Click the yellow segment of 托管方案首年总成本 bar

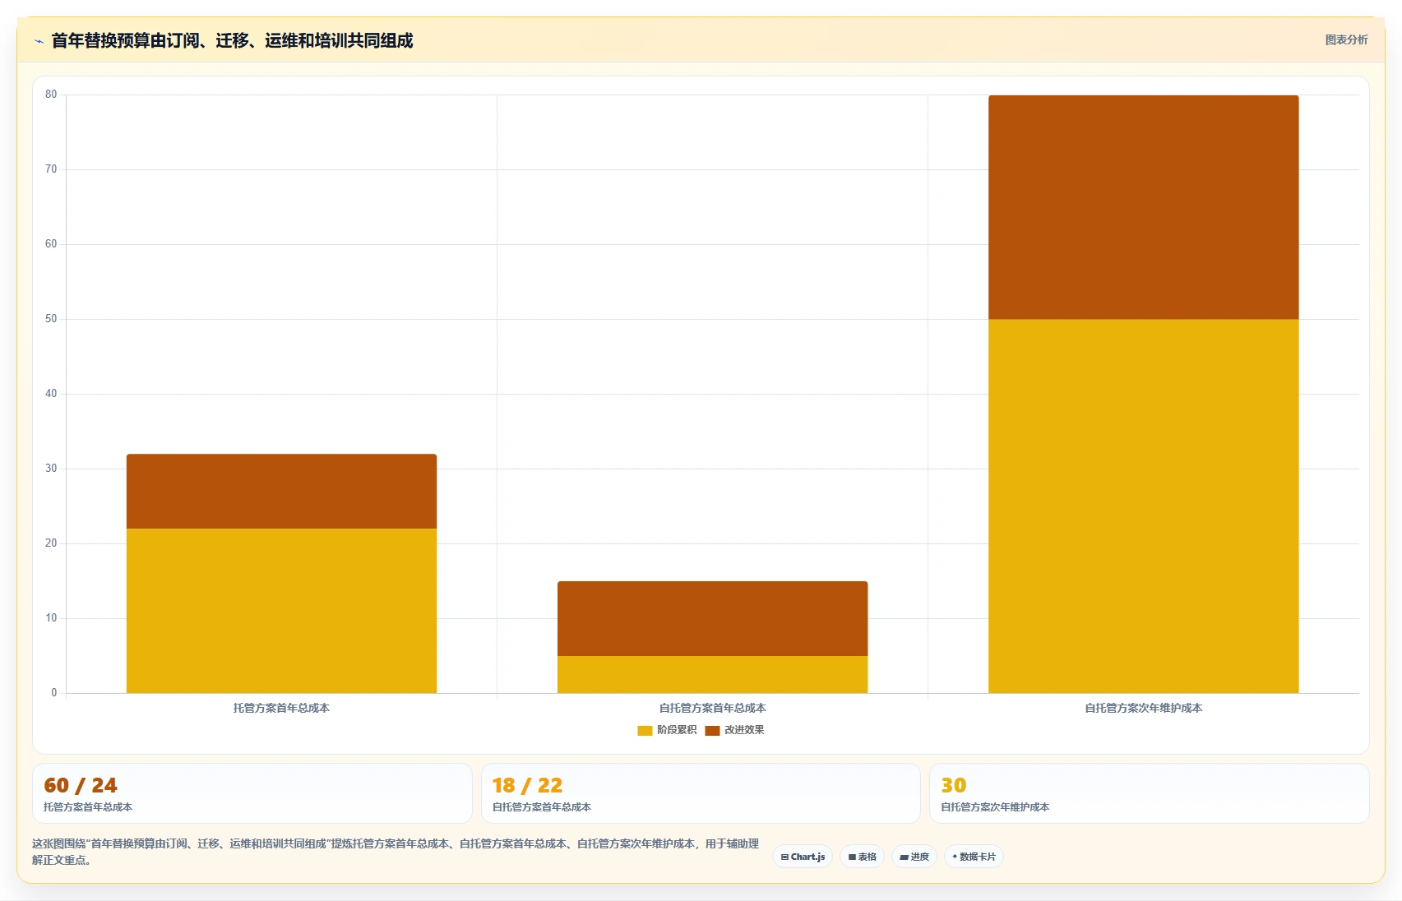(x=281, y=611)
